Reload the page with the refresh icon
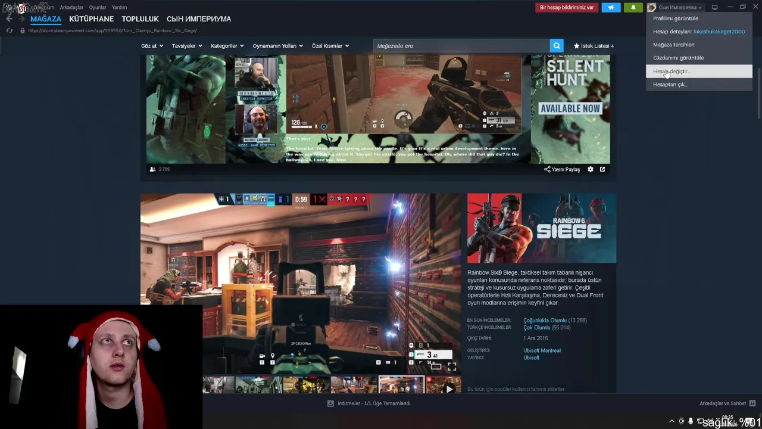The image size is (762, 429). tap(10, 30)
